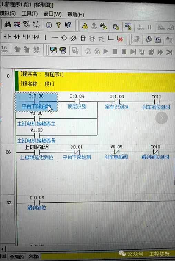The width and height of the screenshot is (175, 261).
Task: Click rung number 33 in margin
Action: point(9,203)
